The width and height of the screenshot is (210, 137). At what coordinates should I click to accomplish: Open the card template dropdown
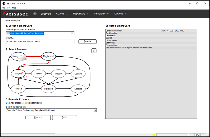95,110
